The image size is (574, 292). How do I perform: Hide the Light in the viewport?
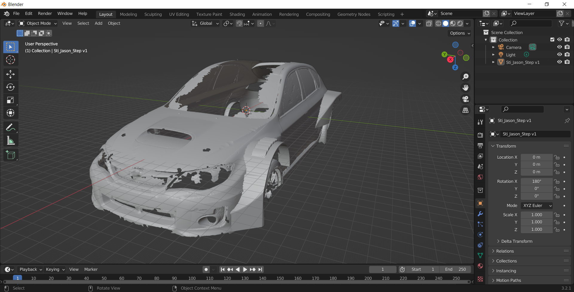tap(560, 54)
